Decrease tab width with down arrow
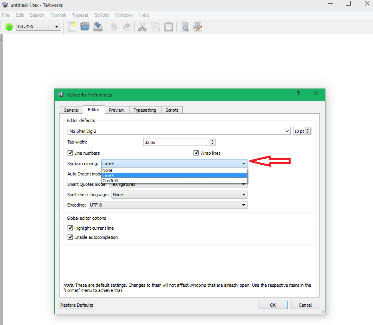Viewport: 373px width, 325px height. tap(213, 144)
